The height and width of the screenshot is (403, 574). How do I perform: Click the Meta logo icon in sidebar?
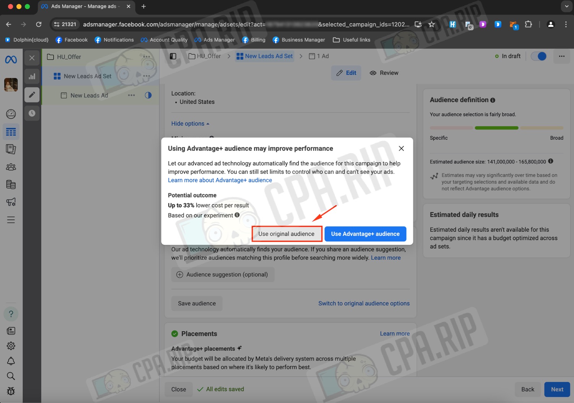point(11,60)
